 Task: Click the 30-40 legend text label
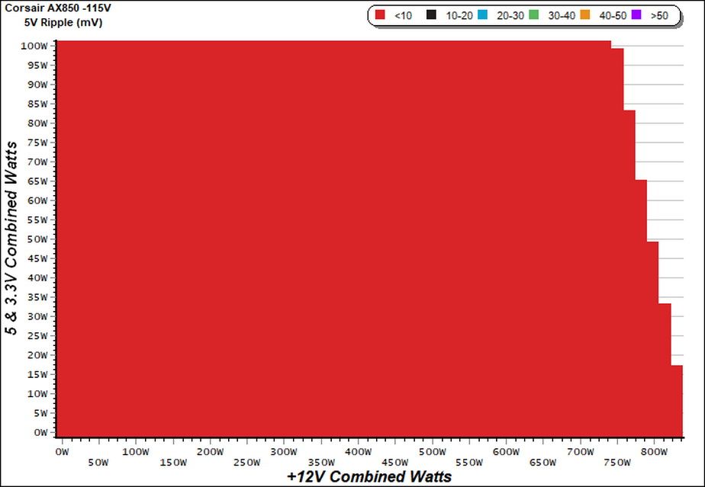(562, 16)
